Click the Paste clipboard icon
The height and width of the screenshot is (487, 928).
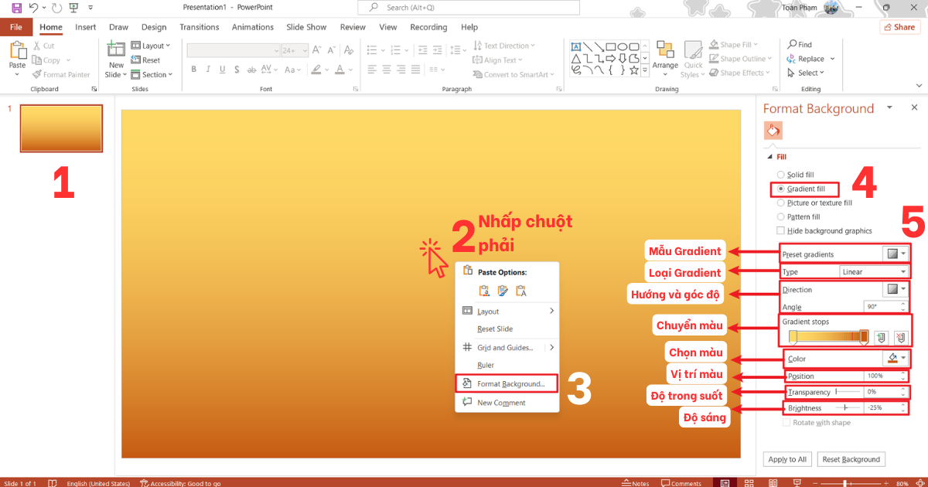tap(17, 50)
